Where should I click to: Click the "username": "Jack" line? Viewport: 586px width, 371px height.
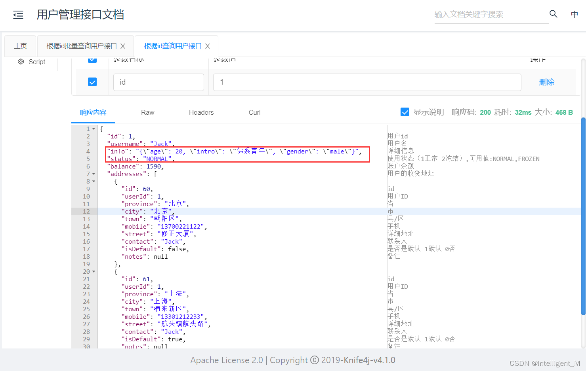[141, 144]
